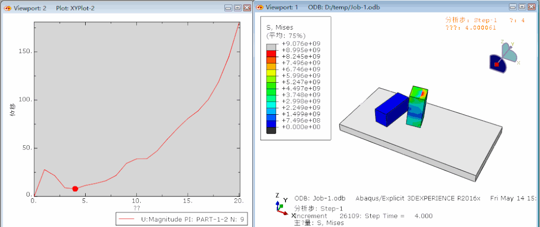Select the dark blue +7.496e+08 legend swatch
The height and width of the screenshot is (227, 540).
click(272, 124)
